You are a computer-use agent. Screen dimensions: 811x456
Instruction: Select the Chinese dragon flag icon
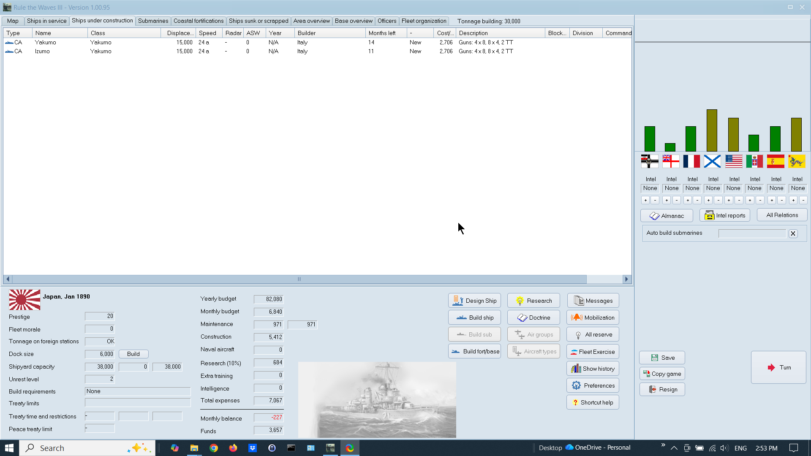(x=797, y=161)
